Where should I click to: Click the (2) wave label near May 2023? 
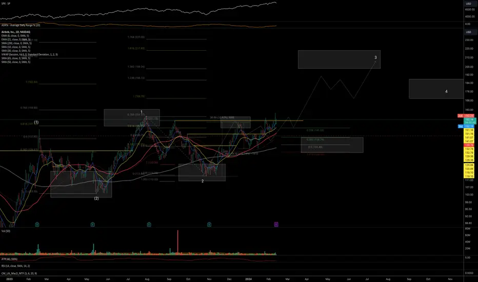point(96,198)
